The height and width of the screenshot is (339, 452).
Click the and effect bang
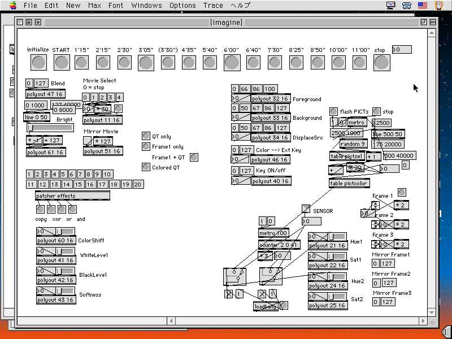72,209
